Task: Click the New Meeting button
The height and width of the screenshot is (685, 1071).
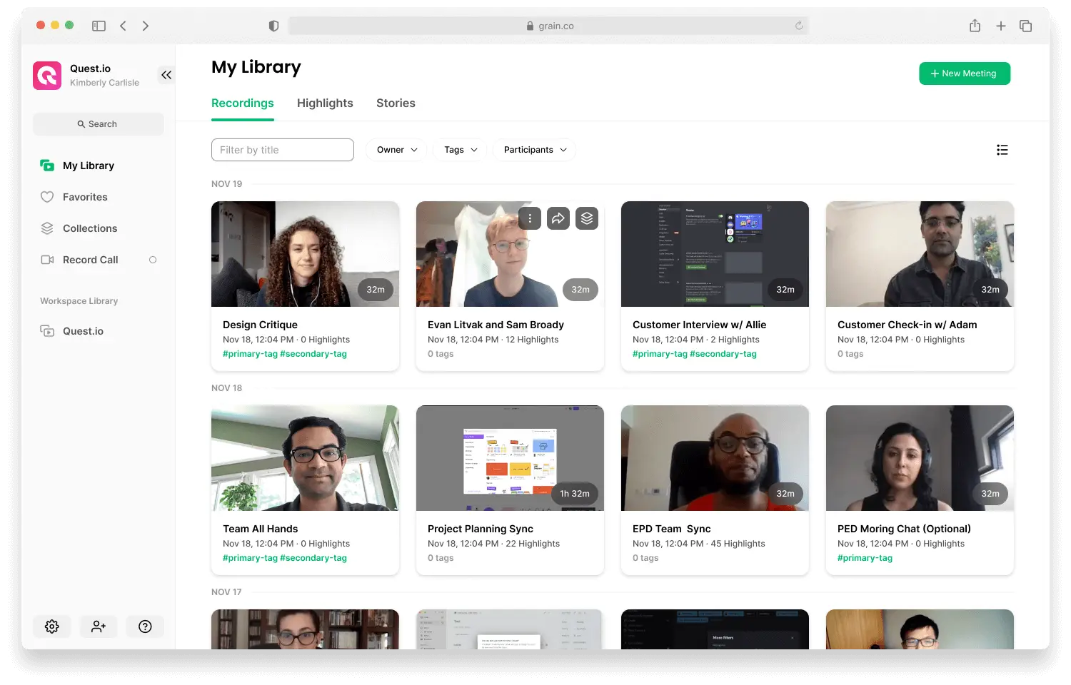Action: (x=964, y=73)
